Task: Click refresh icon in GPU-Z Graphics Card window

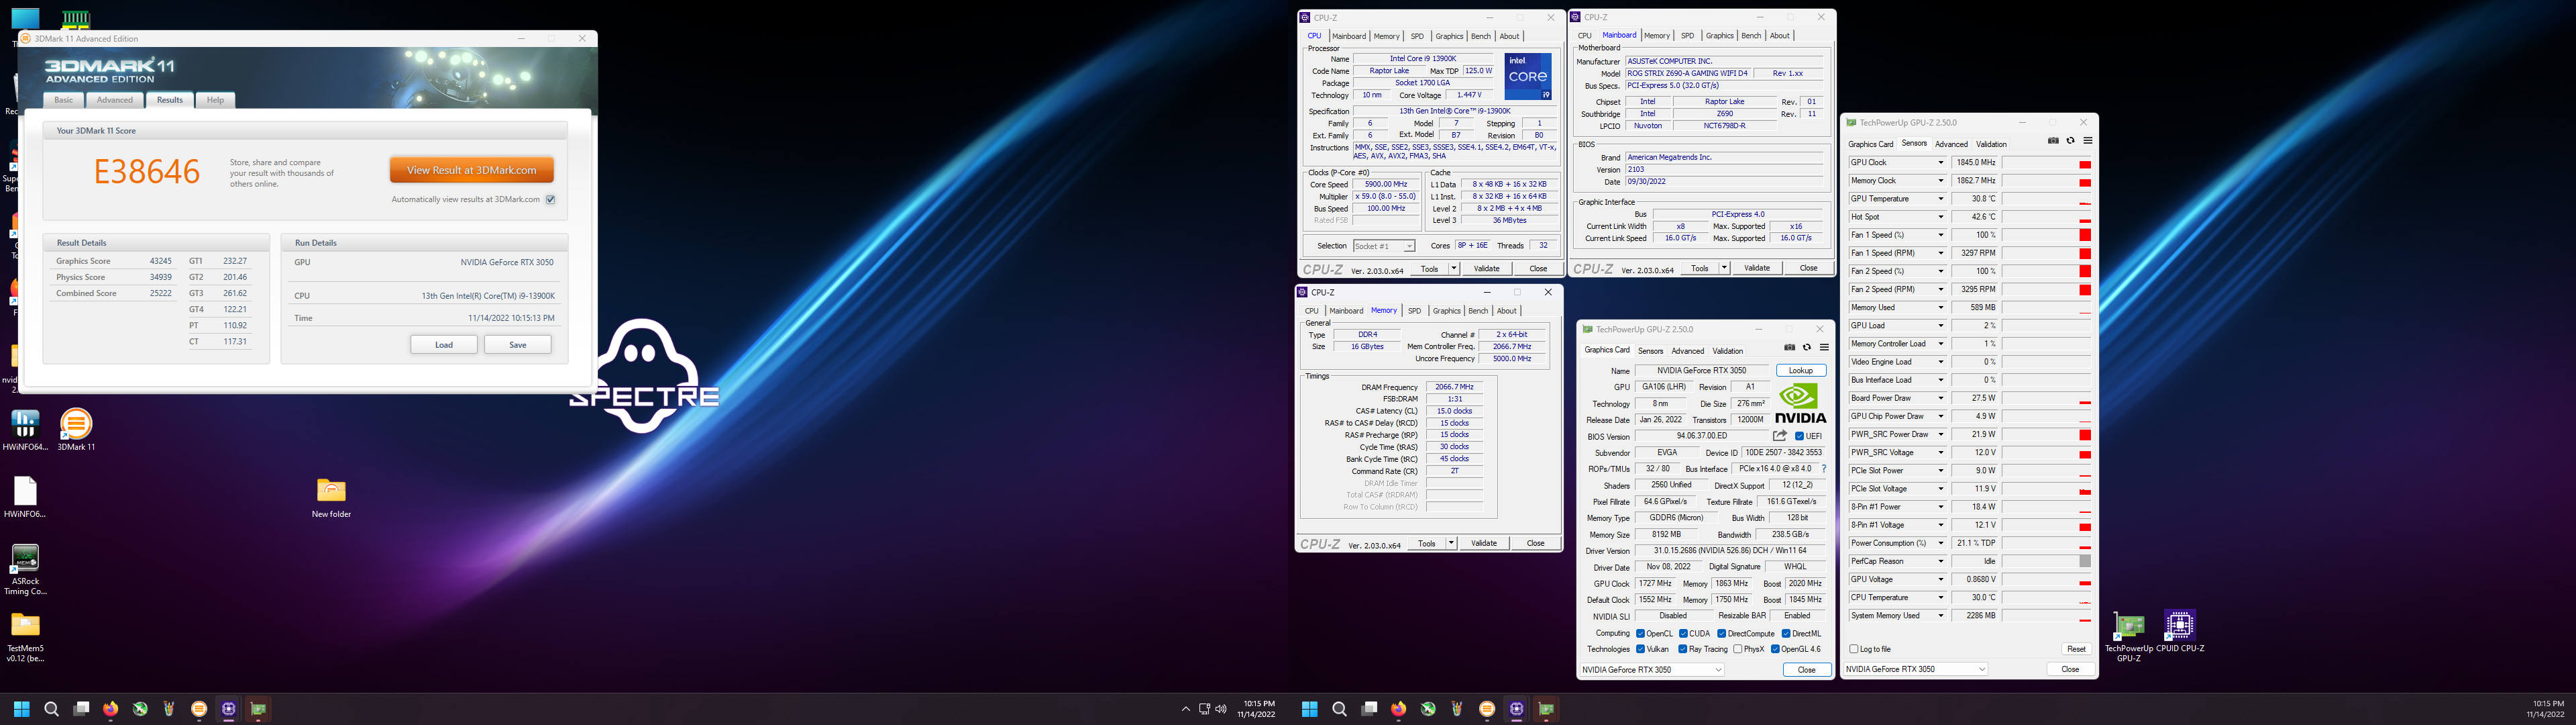Action: (x=1807, y=348)
